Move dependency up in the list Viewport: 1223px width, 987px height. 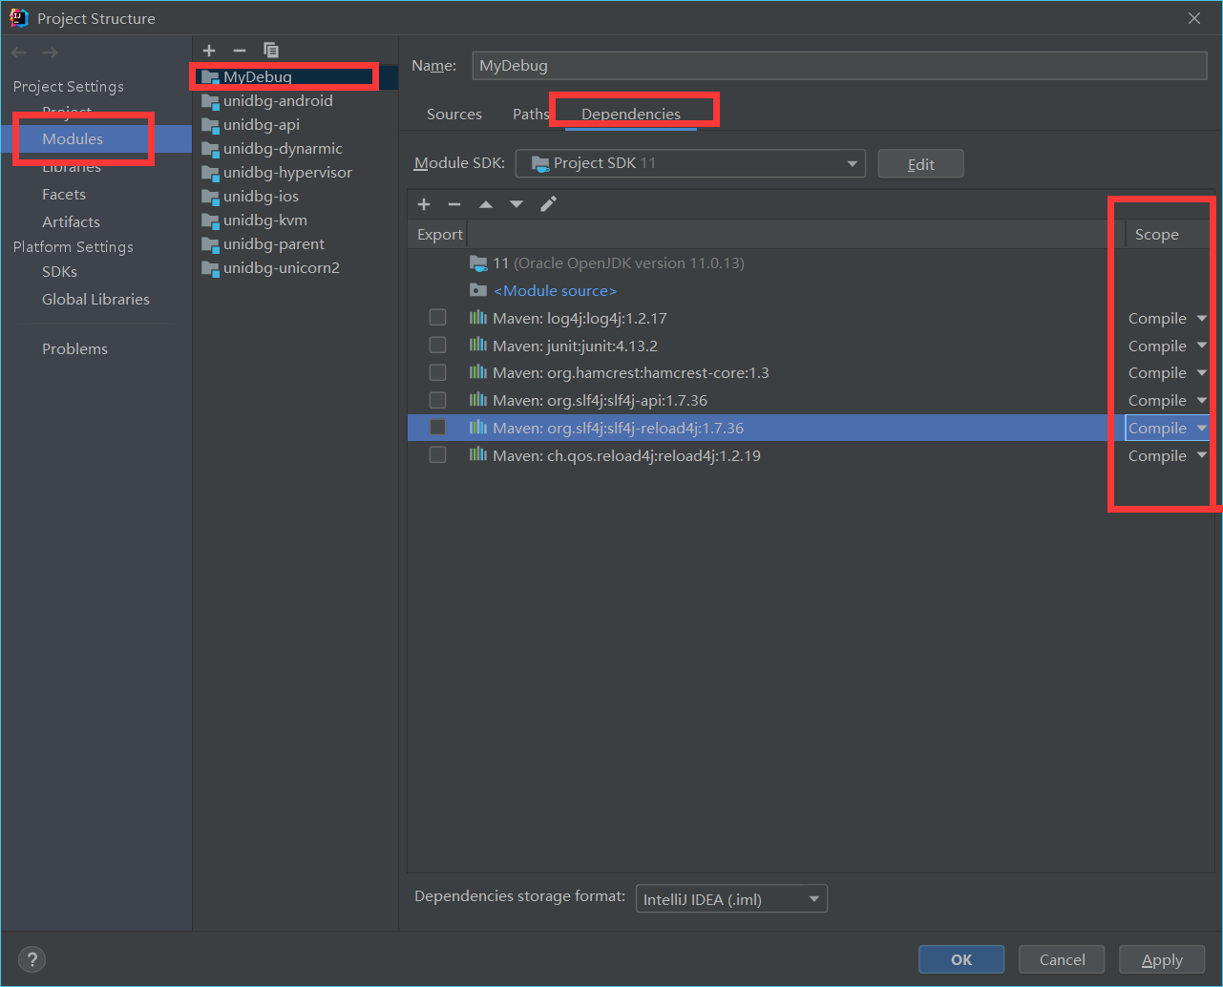pos(486,204)
